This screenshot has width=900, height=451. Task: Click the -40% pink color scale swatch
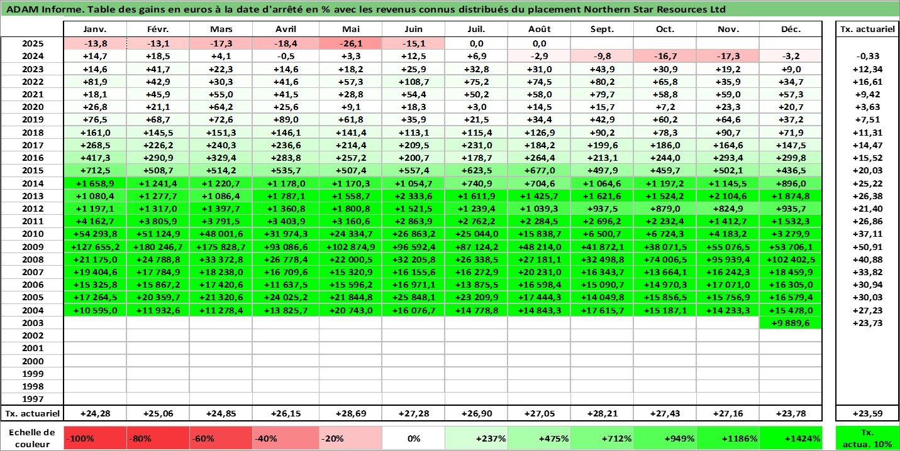pos(286,438)
